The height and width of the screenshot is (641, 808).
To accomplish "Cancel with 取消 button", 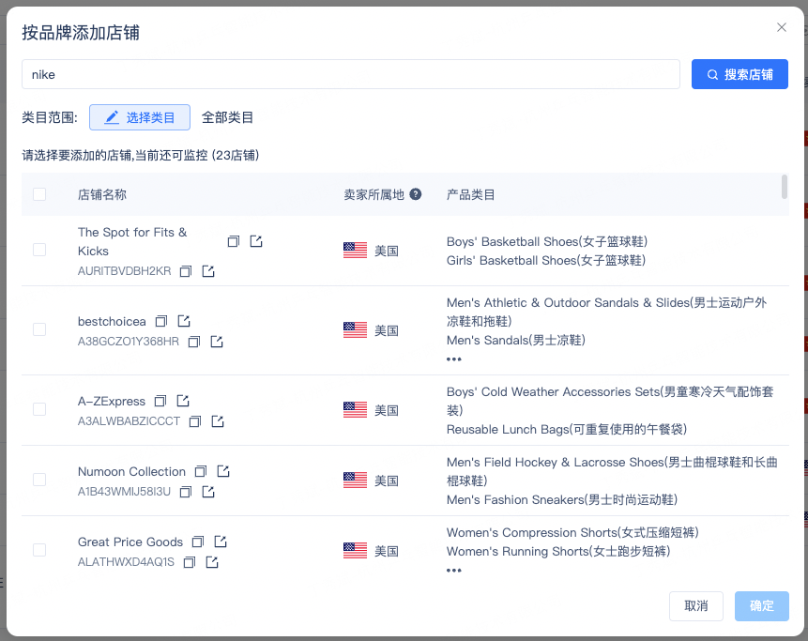I will [x=695, y=606].
